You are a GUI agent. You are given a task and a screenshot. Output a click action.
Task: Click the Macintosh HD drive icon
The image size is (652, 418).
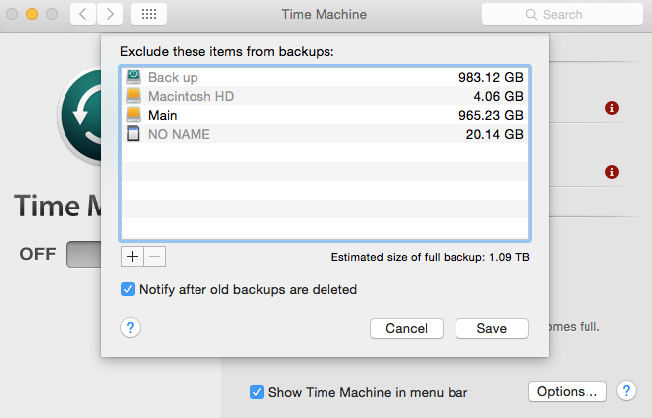134,96
